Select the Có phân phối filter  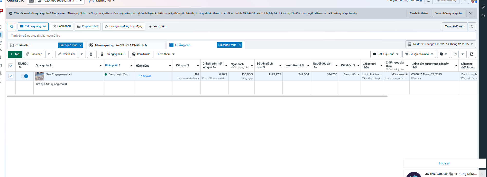(88, 26)
